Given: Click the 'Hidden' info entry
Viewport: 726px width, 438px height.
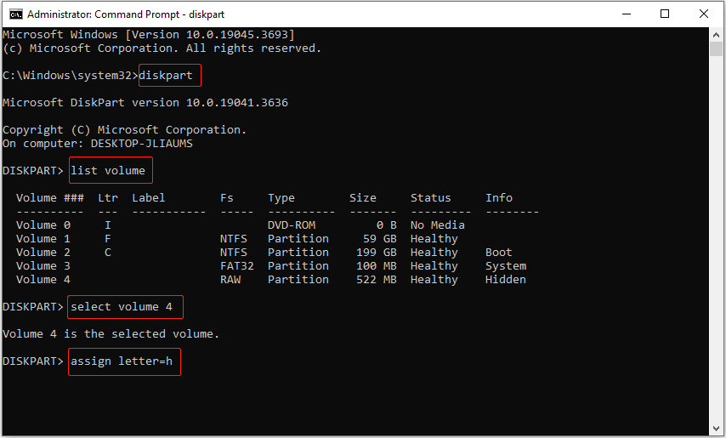Looking at the screenshot, I should tap(506, 280).
